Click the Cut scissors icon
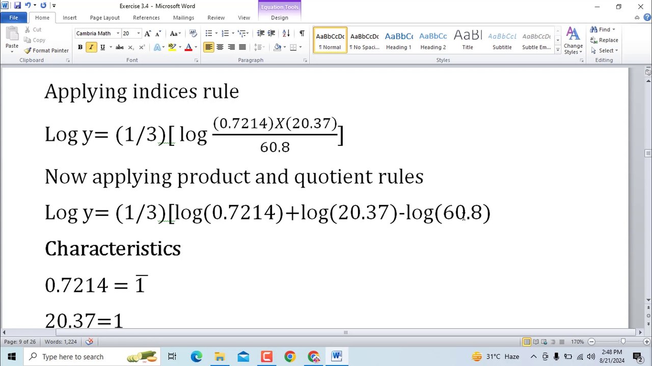Image resolution: width=652 pixels, height=366 pixels. (x=28, y=29)
